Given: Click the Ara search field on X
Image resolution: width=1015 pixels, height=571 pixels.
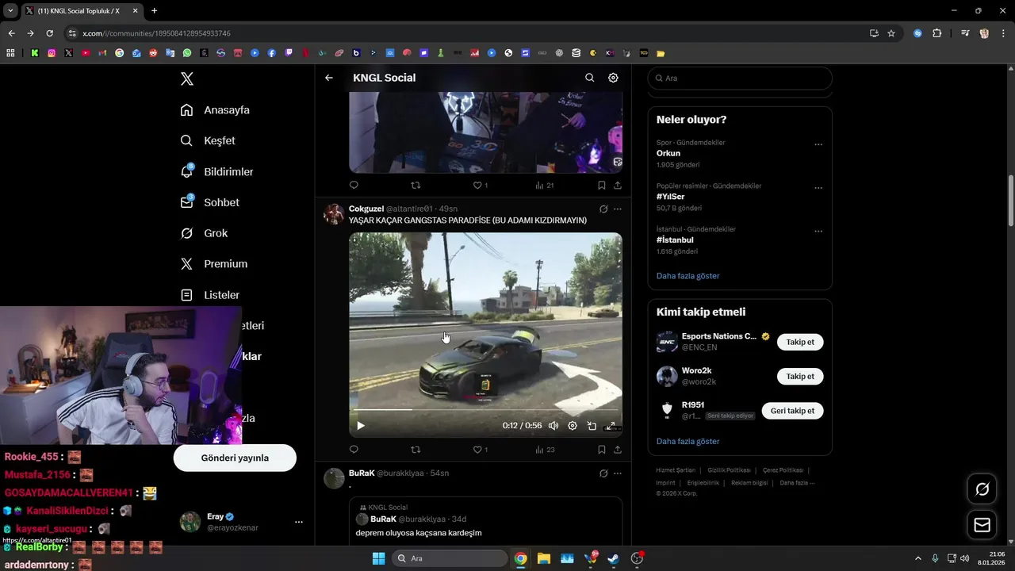Looking at the screenshot, I should [x=740, y=79].
